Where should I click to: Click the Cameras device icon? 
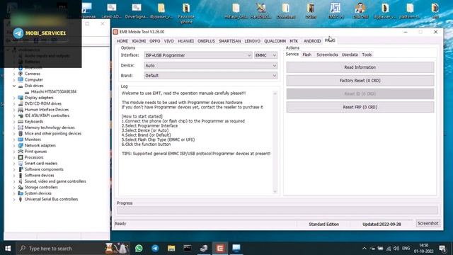(21, 74)
